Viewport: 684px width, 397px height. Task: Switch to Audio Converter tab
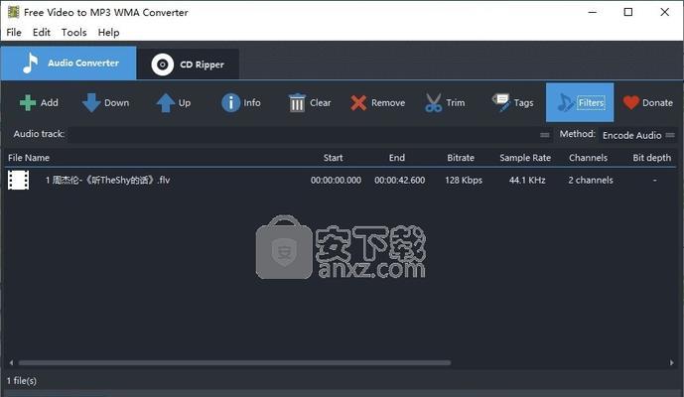(x=68, y=63)
